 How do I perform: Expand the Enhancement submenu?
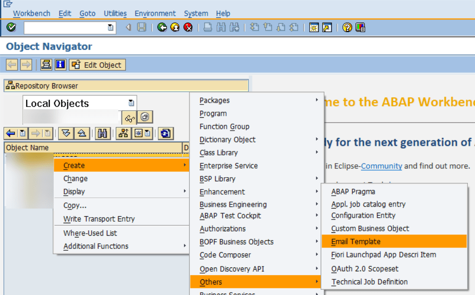pos(316,191)
